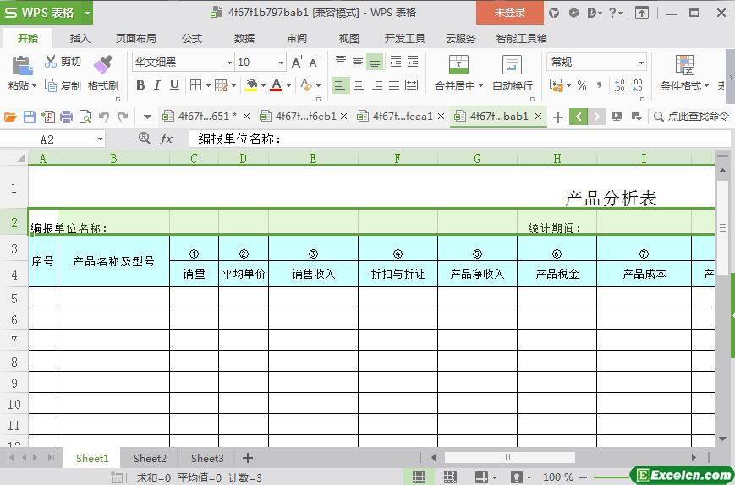Click the 未登录 login button
Screen dimensions: 735x485
(x=509, y=12)
